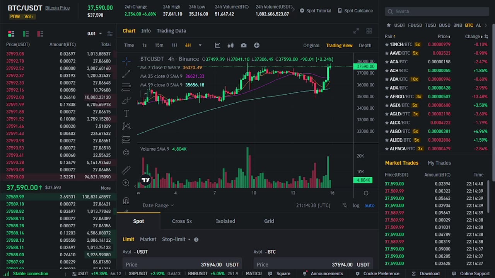
Task: Show sell orders only in order book
Action: (x=40, y=34)
